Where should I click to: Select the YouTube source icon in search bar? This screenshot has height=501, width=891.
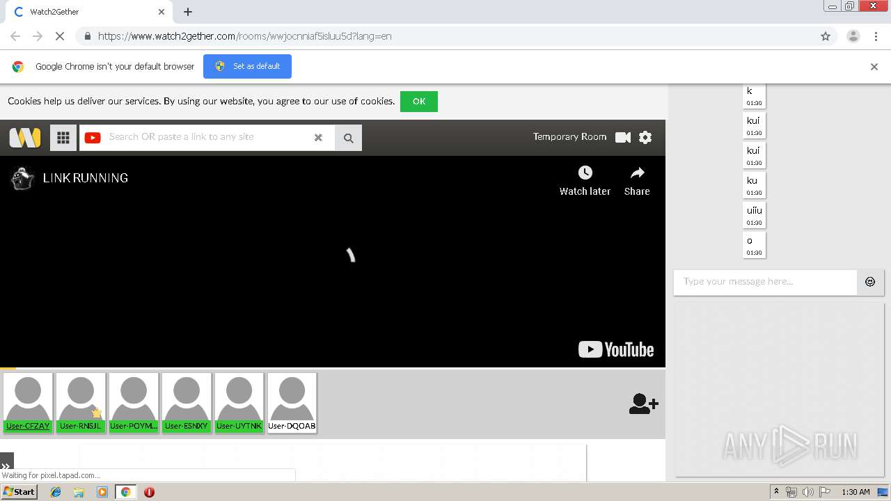93,138
